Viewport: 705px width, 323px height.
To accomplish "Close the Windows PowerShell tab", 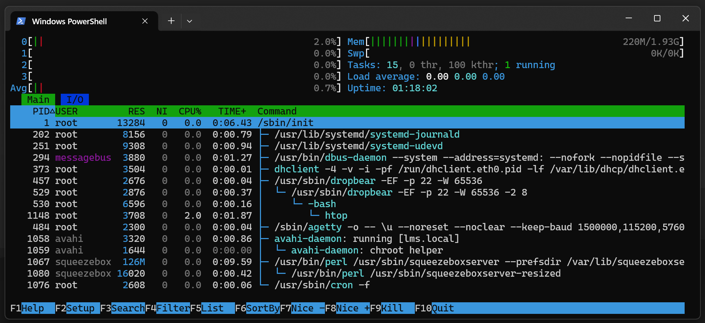I will point(145,21).
